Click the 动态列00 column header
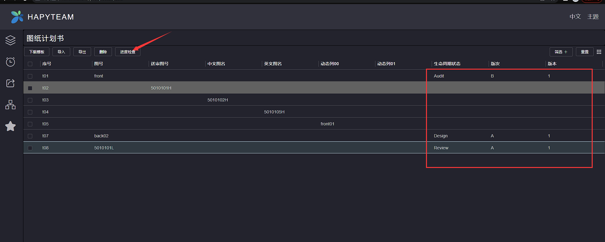Image resolution: width=605 pixels, height=242 pixels. 330,64
